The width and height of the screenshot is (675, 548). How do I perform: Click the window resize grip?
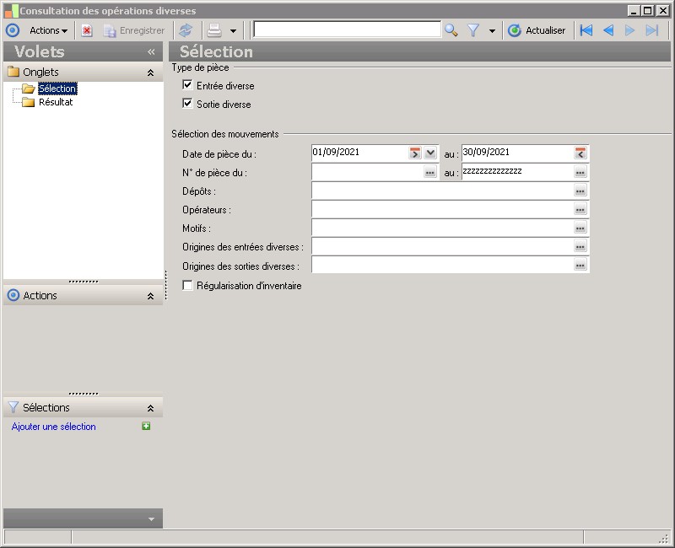(666, 539)
